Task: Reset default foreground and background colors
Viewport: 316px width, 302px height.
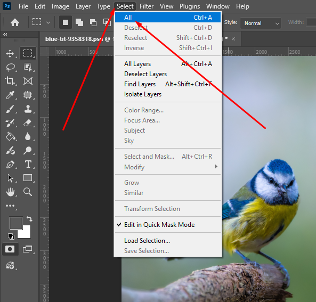Action: [x=11, y=236]
